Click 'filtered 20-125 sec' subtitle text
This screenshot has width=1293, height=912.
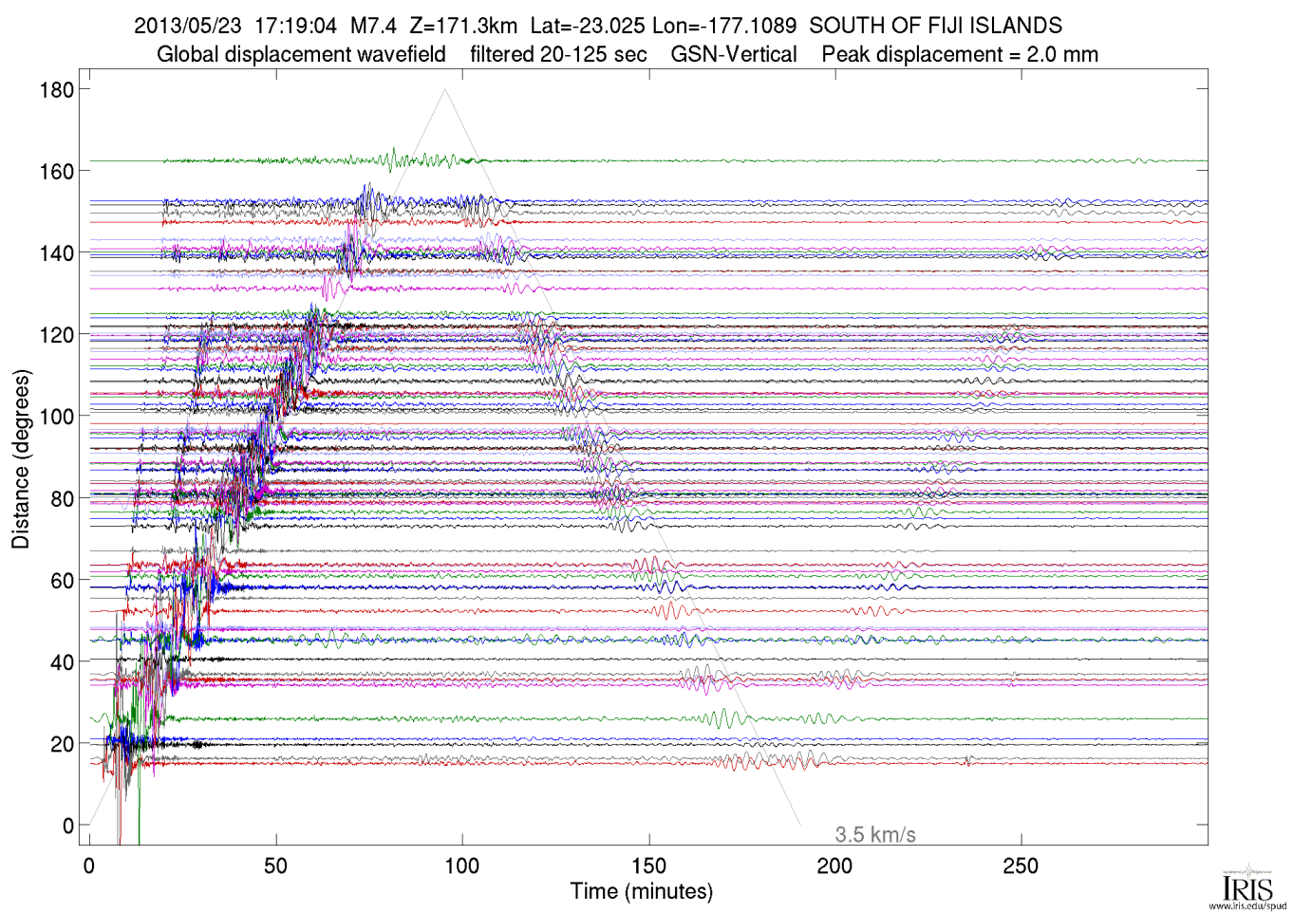(558, 55)
